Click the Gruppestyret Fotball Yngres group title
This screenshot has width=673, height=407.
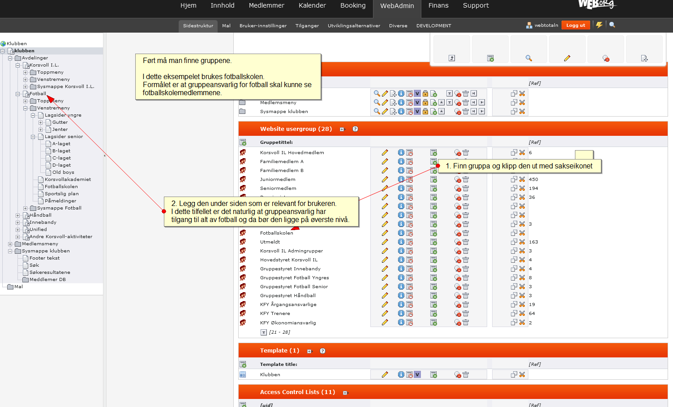295,277
